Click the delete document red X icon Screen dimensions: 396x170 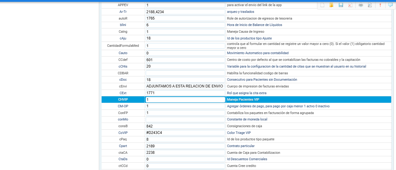[350, 5]
